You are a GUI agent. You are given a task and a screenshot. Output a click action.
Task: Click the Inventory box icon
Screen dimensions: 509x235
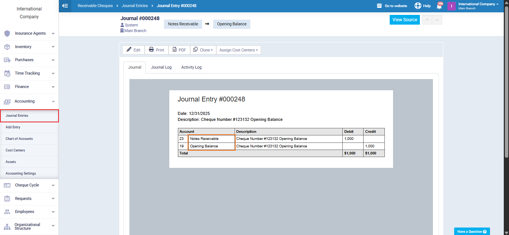coord(7,47)
